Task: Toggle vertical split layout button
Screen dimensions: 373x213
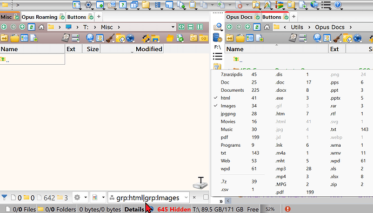Action: pos(199,27)
